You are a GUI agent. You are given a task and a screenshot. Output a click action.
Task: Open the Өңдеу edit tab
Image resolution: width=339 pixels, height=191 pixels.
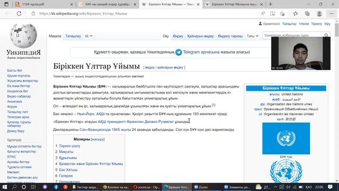tap(178, 36)
